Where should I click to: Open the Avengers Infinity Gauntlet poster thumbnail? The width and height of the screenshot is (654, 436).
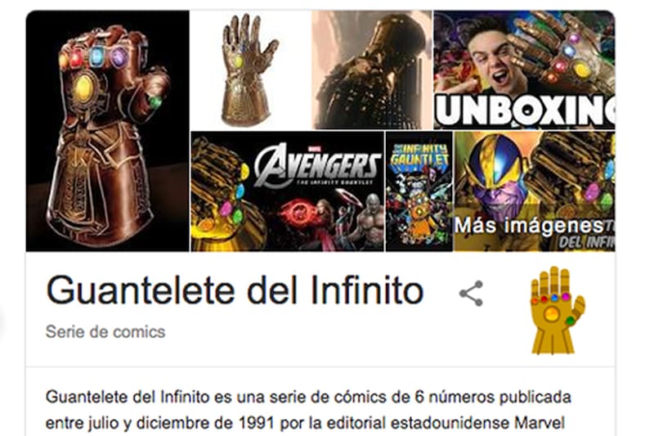click(x=288, y=191)
